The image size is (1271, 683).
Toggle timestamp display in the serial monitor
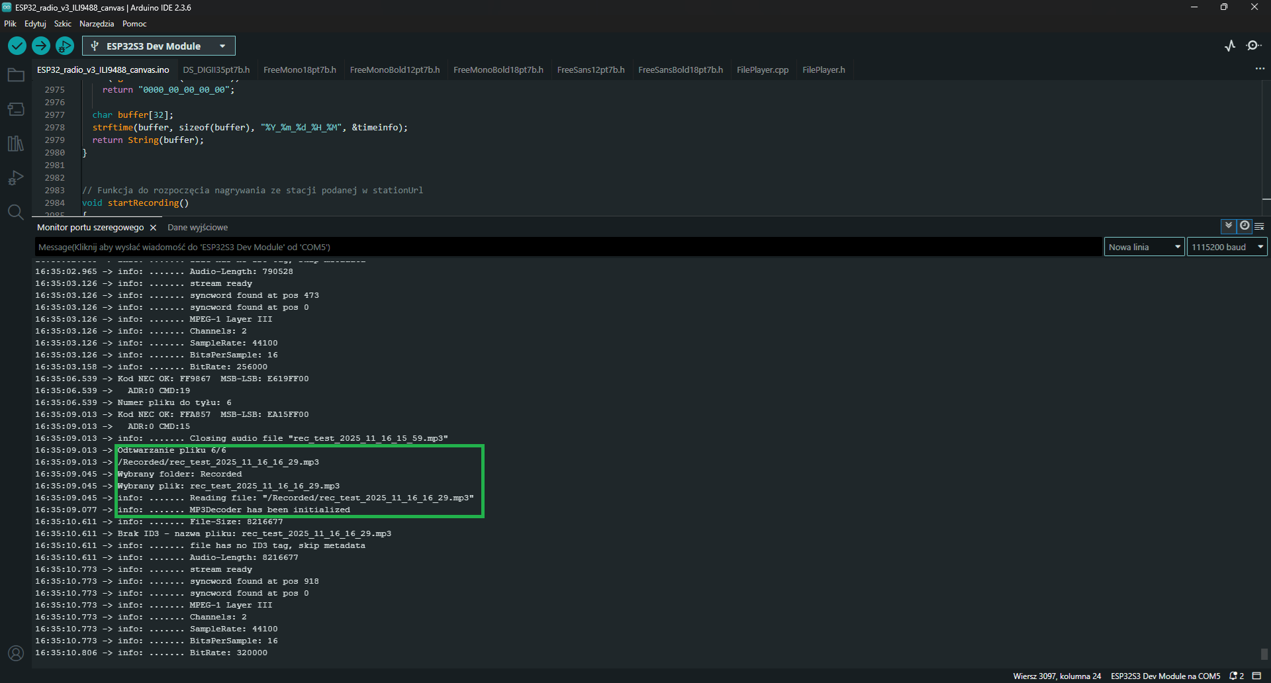[1245, 226]
